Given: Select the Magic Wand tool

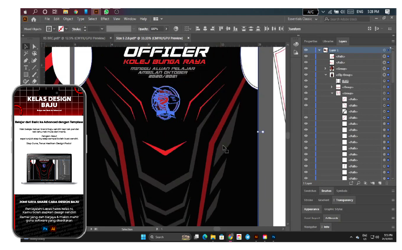Looking at the screenshot, I should [x=26, y=54].
